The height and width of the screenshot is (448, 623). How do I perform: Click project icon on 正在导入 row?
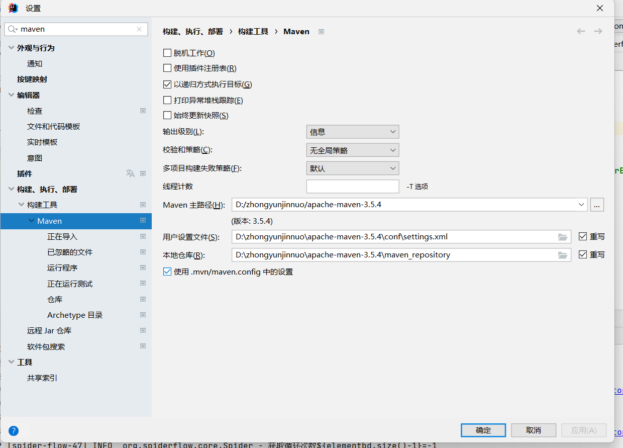[143, 236]
